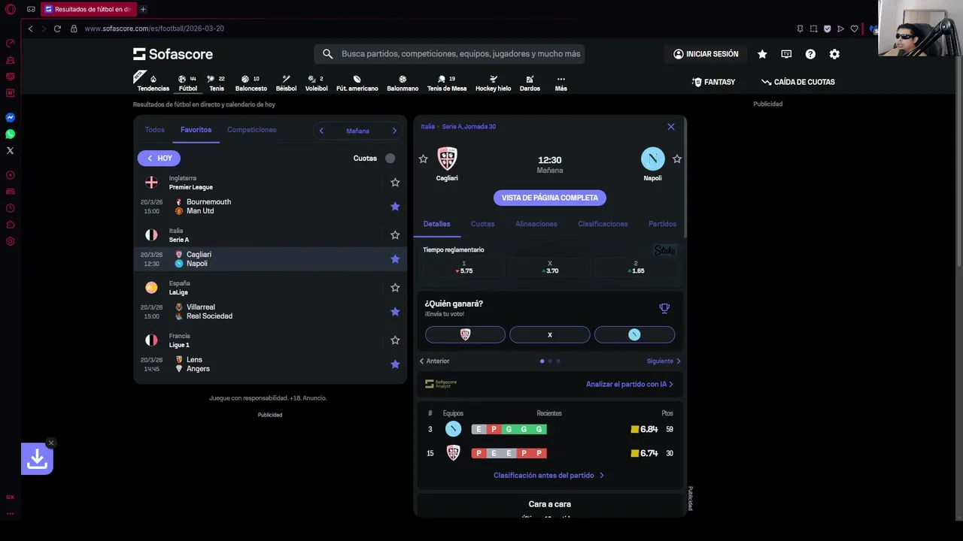Open the Más sports menu
The width and height of the screenshot is (963, 541).
click(560, 83)
